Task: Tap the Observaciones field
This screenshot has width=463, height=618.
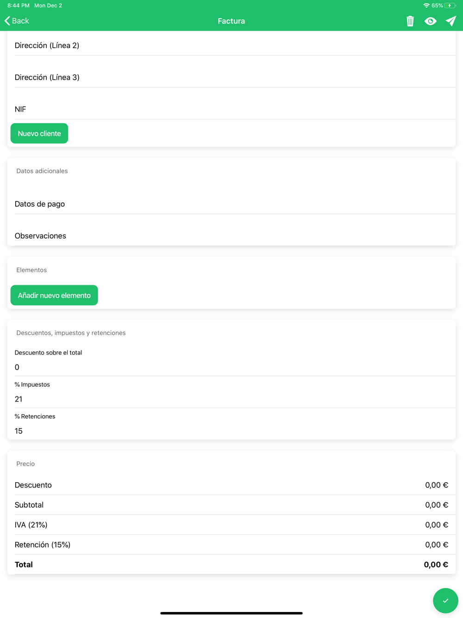Action: 235,236
